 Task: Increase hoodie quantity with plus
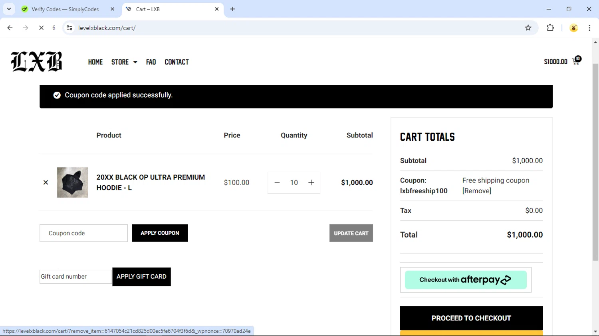(x=311, y=183)
